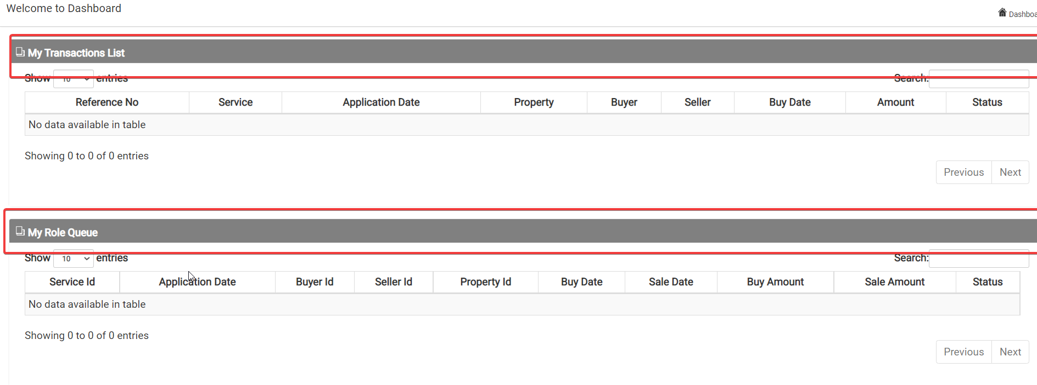Viewport: 1037px width, 385px height.
Task: Click Previous in transactions list pagination
Action: (x=964, y=173)
